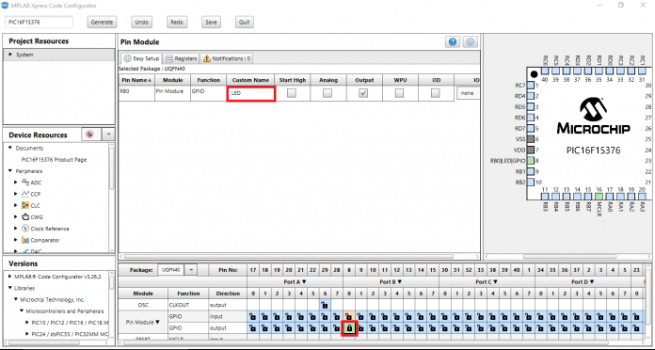Lock Port A pin 7 as GPIO input

337,316
